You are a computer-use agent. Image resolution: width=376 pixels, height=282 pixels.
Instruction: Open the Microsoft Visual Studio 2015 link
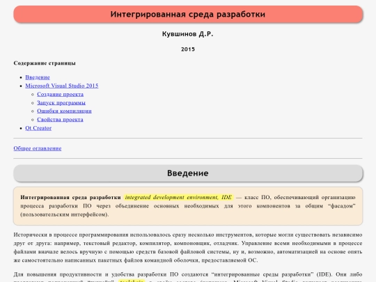62,86
